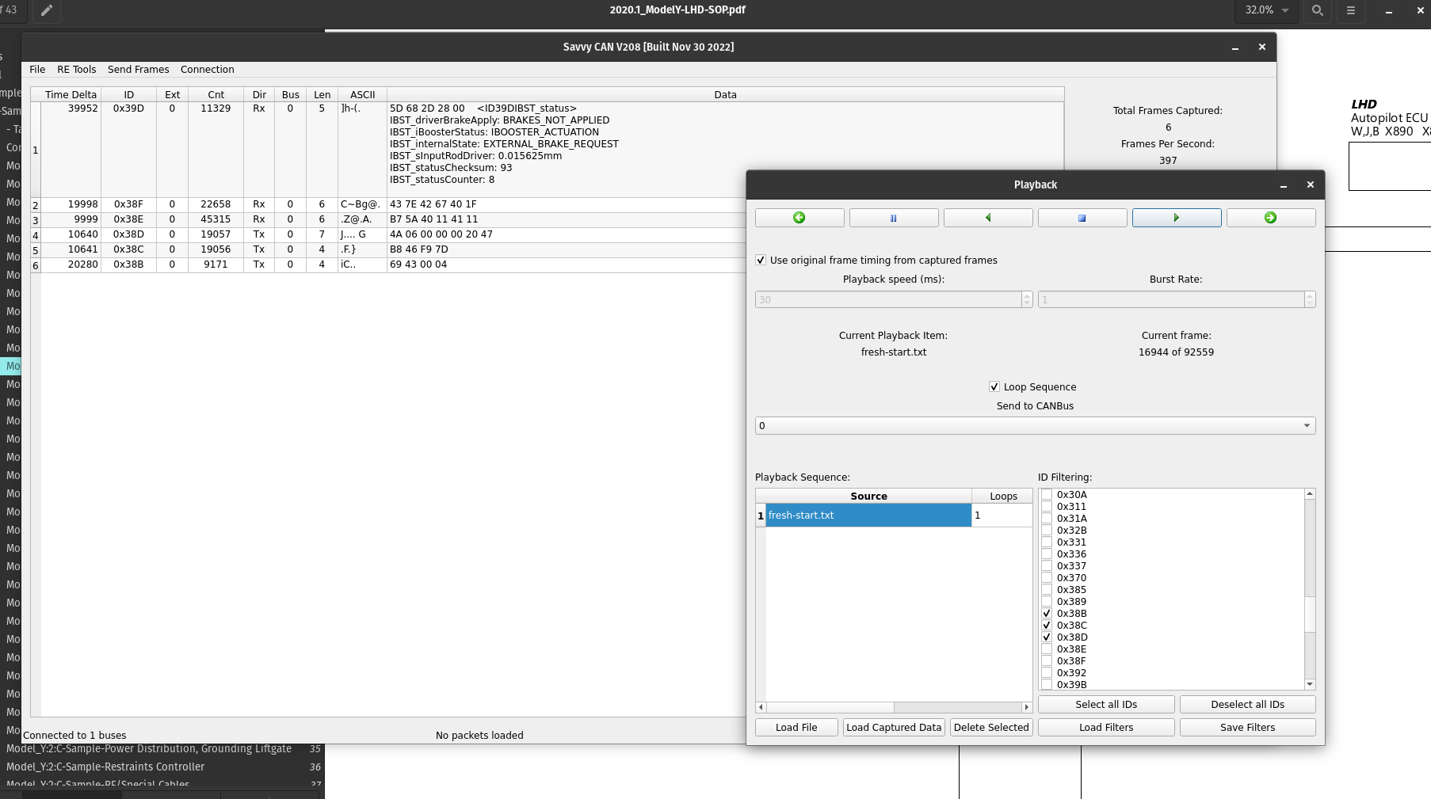
Task: Click the step back one frame button
Action: tap(799, 218)
